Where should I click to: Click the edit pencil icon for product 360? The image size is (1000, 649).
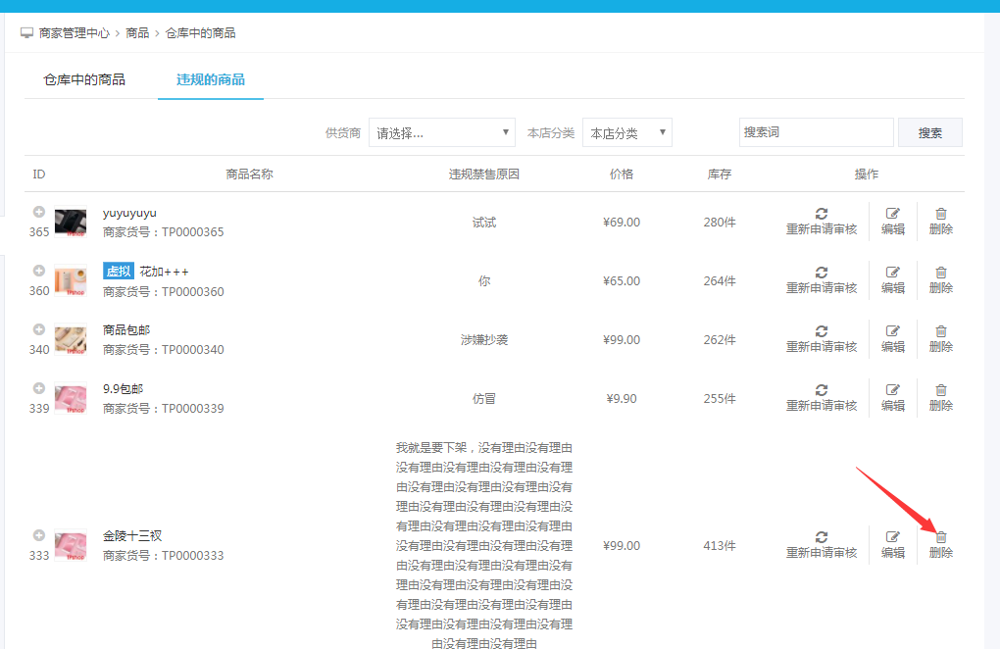pos(892,273)
